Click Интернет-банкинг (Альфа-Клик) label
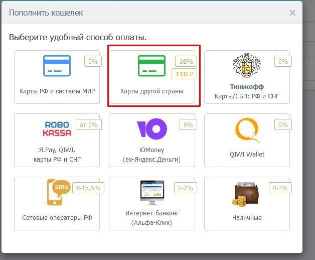The image size is (315, 260). click(x=152, y=218)
